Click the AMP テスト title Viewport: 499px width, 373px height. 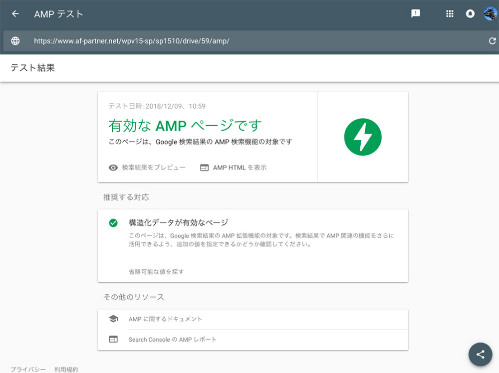tap(58, 14)
